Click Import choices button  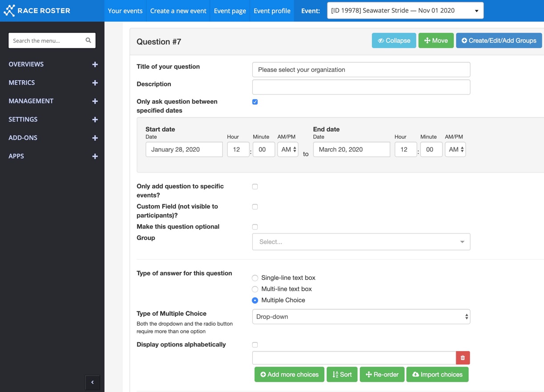pyautogui.click(x=437, y=375)
